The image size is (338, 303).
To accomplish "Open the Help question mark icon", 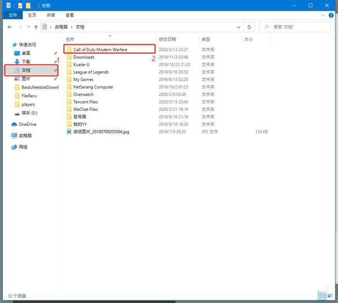I will [x=331, y=15].
